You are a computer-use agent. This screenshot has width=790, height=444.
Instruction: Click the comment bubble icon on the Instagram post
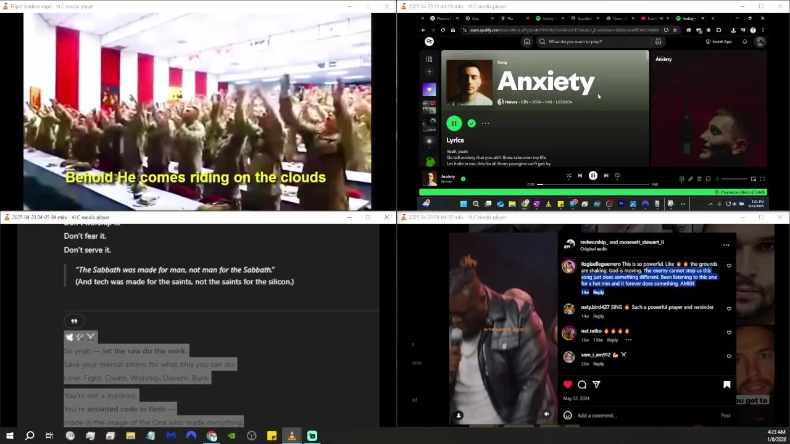click(x=582, y=384)
